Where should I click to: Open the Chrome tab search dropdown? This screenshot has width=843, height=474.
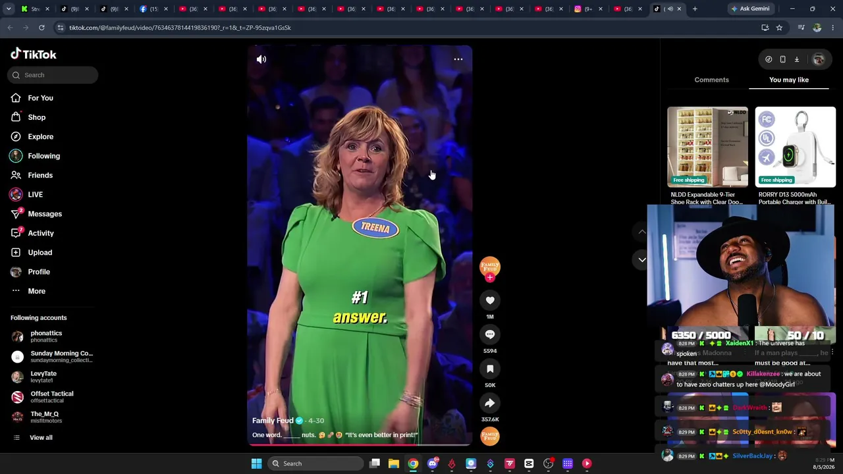tap(8, 9)
